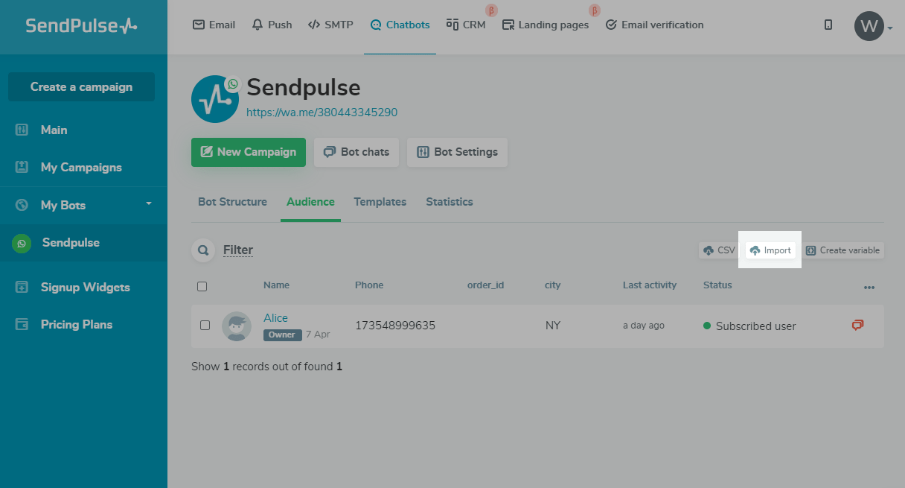Click the green New Campaign button
Viewport: 905px width, 488px height.
(249, 152)
